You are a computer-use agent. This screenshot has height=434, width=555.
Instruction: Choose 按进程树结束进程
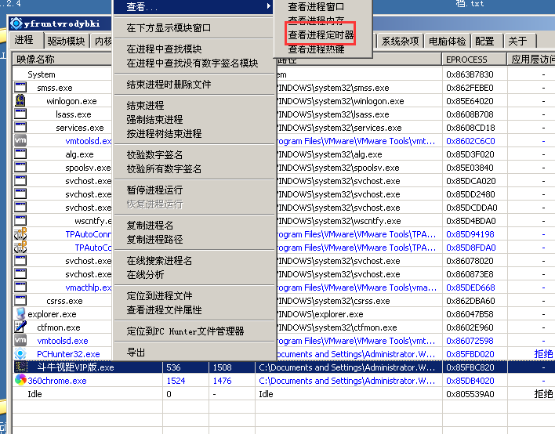pos(164,134)
